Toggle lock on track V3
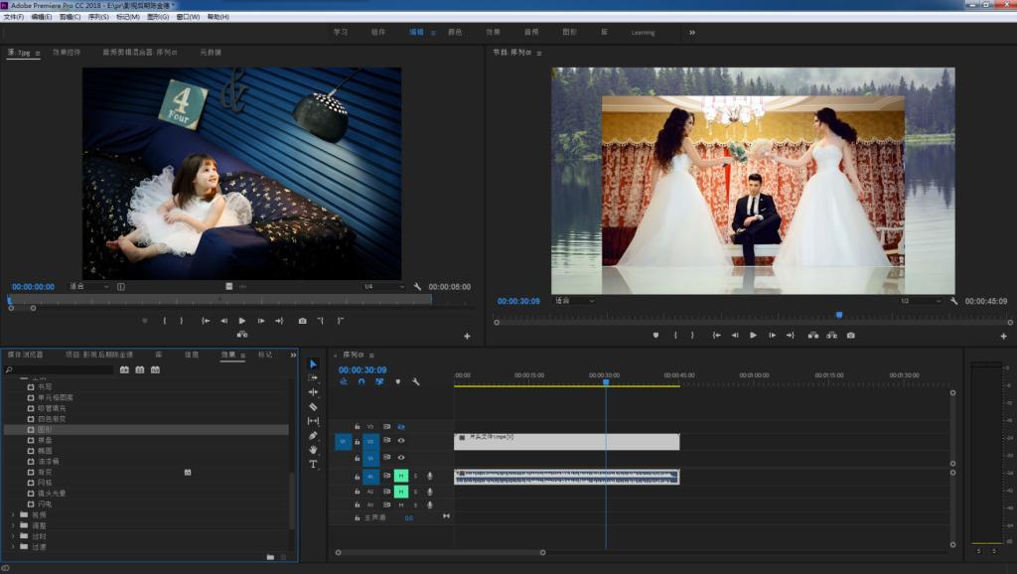Image resolution: width=1017 pixels, height=574 pixels. click(x=358, y=426)
